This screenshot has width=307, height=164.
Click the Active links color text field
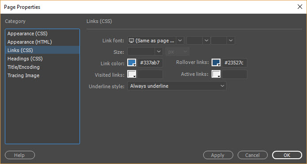click(235, 74)
